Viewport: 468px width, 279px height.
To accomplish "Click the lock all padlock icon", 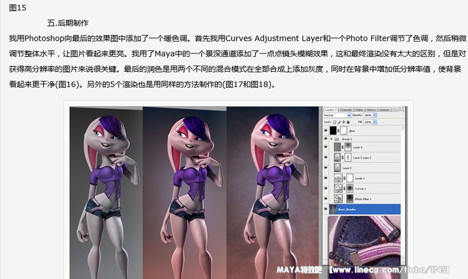I will [346, 123].
